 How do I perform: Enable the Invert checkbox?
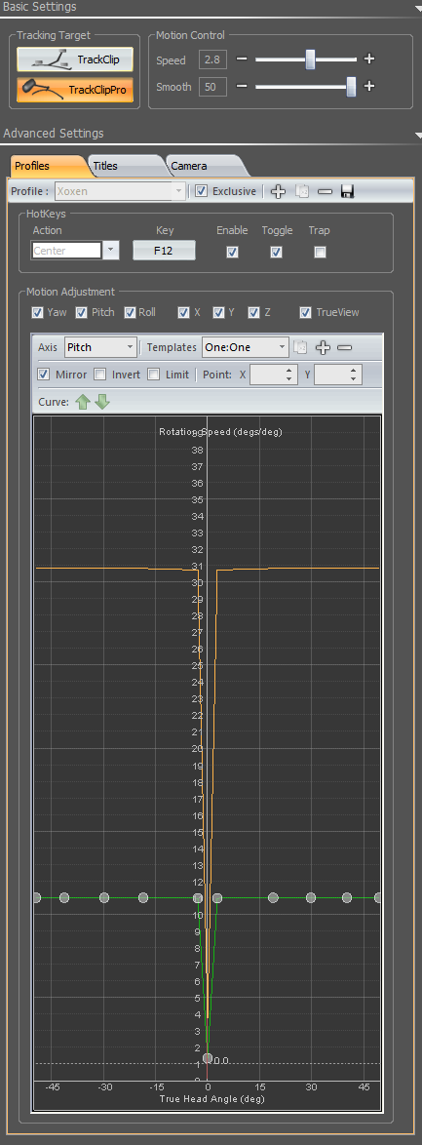[x=100, y=375]
